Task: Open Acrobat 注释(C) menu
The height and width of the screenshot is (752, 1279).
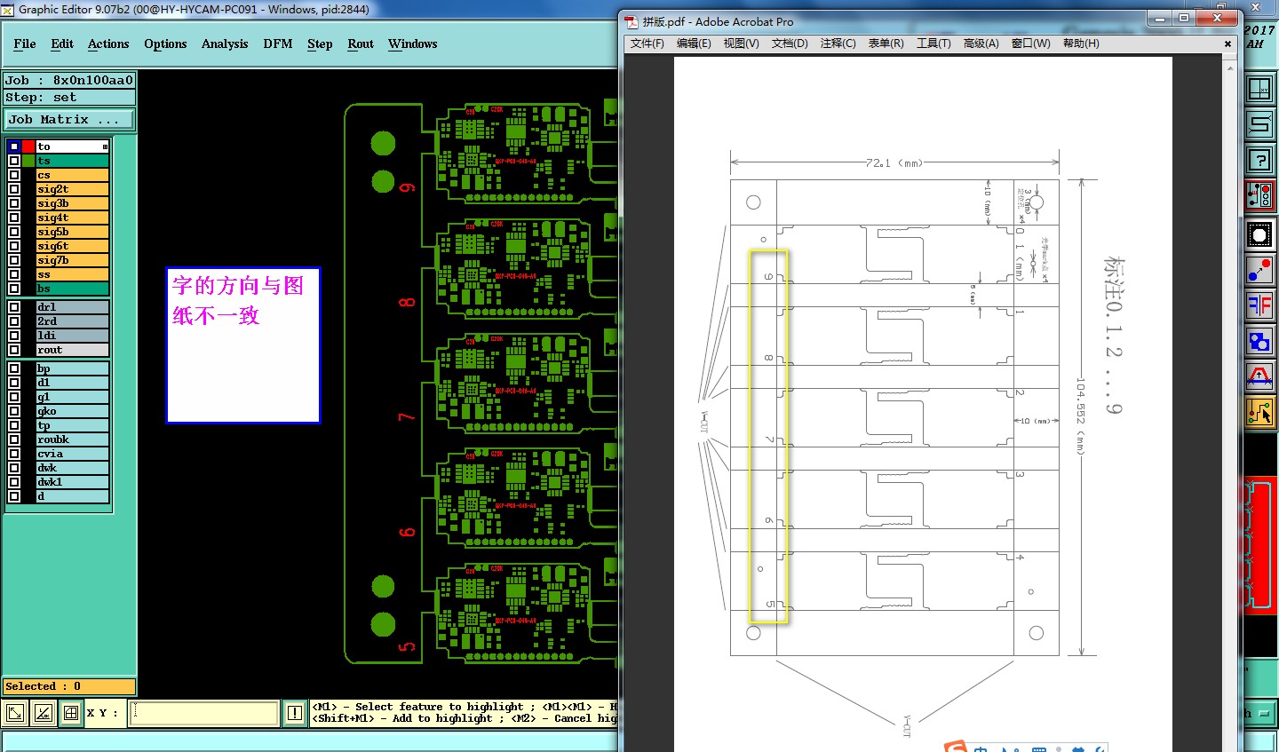Action: (838, 44)
